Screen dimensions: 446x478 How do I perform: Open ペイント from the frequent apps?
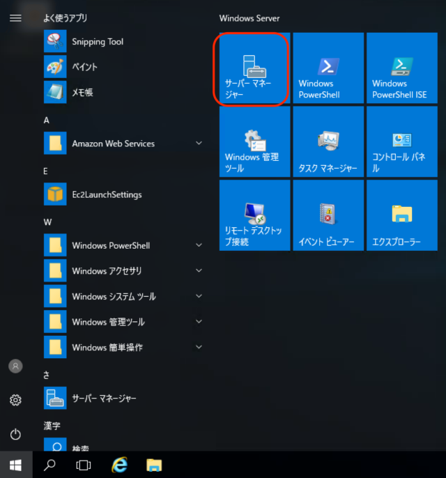(123, 66)
